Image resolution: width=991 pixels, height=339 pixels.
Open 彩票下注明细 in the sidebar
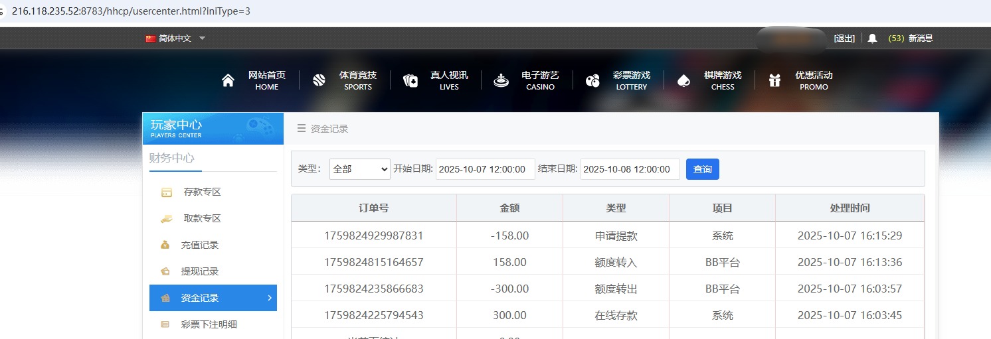pos(209,324)
